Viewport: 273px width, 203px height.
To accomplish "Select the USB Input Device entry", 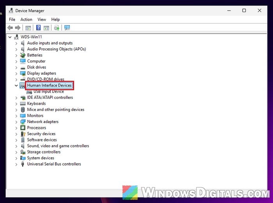I will point(49,91).
